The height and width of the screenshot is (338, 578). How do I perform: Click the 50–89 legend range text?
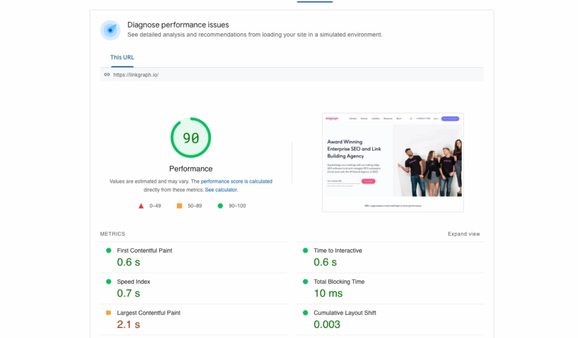pyautogui.click(x=195, y=206)
